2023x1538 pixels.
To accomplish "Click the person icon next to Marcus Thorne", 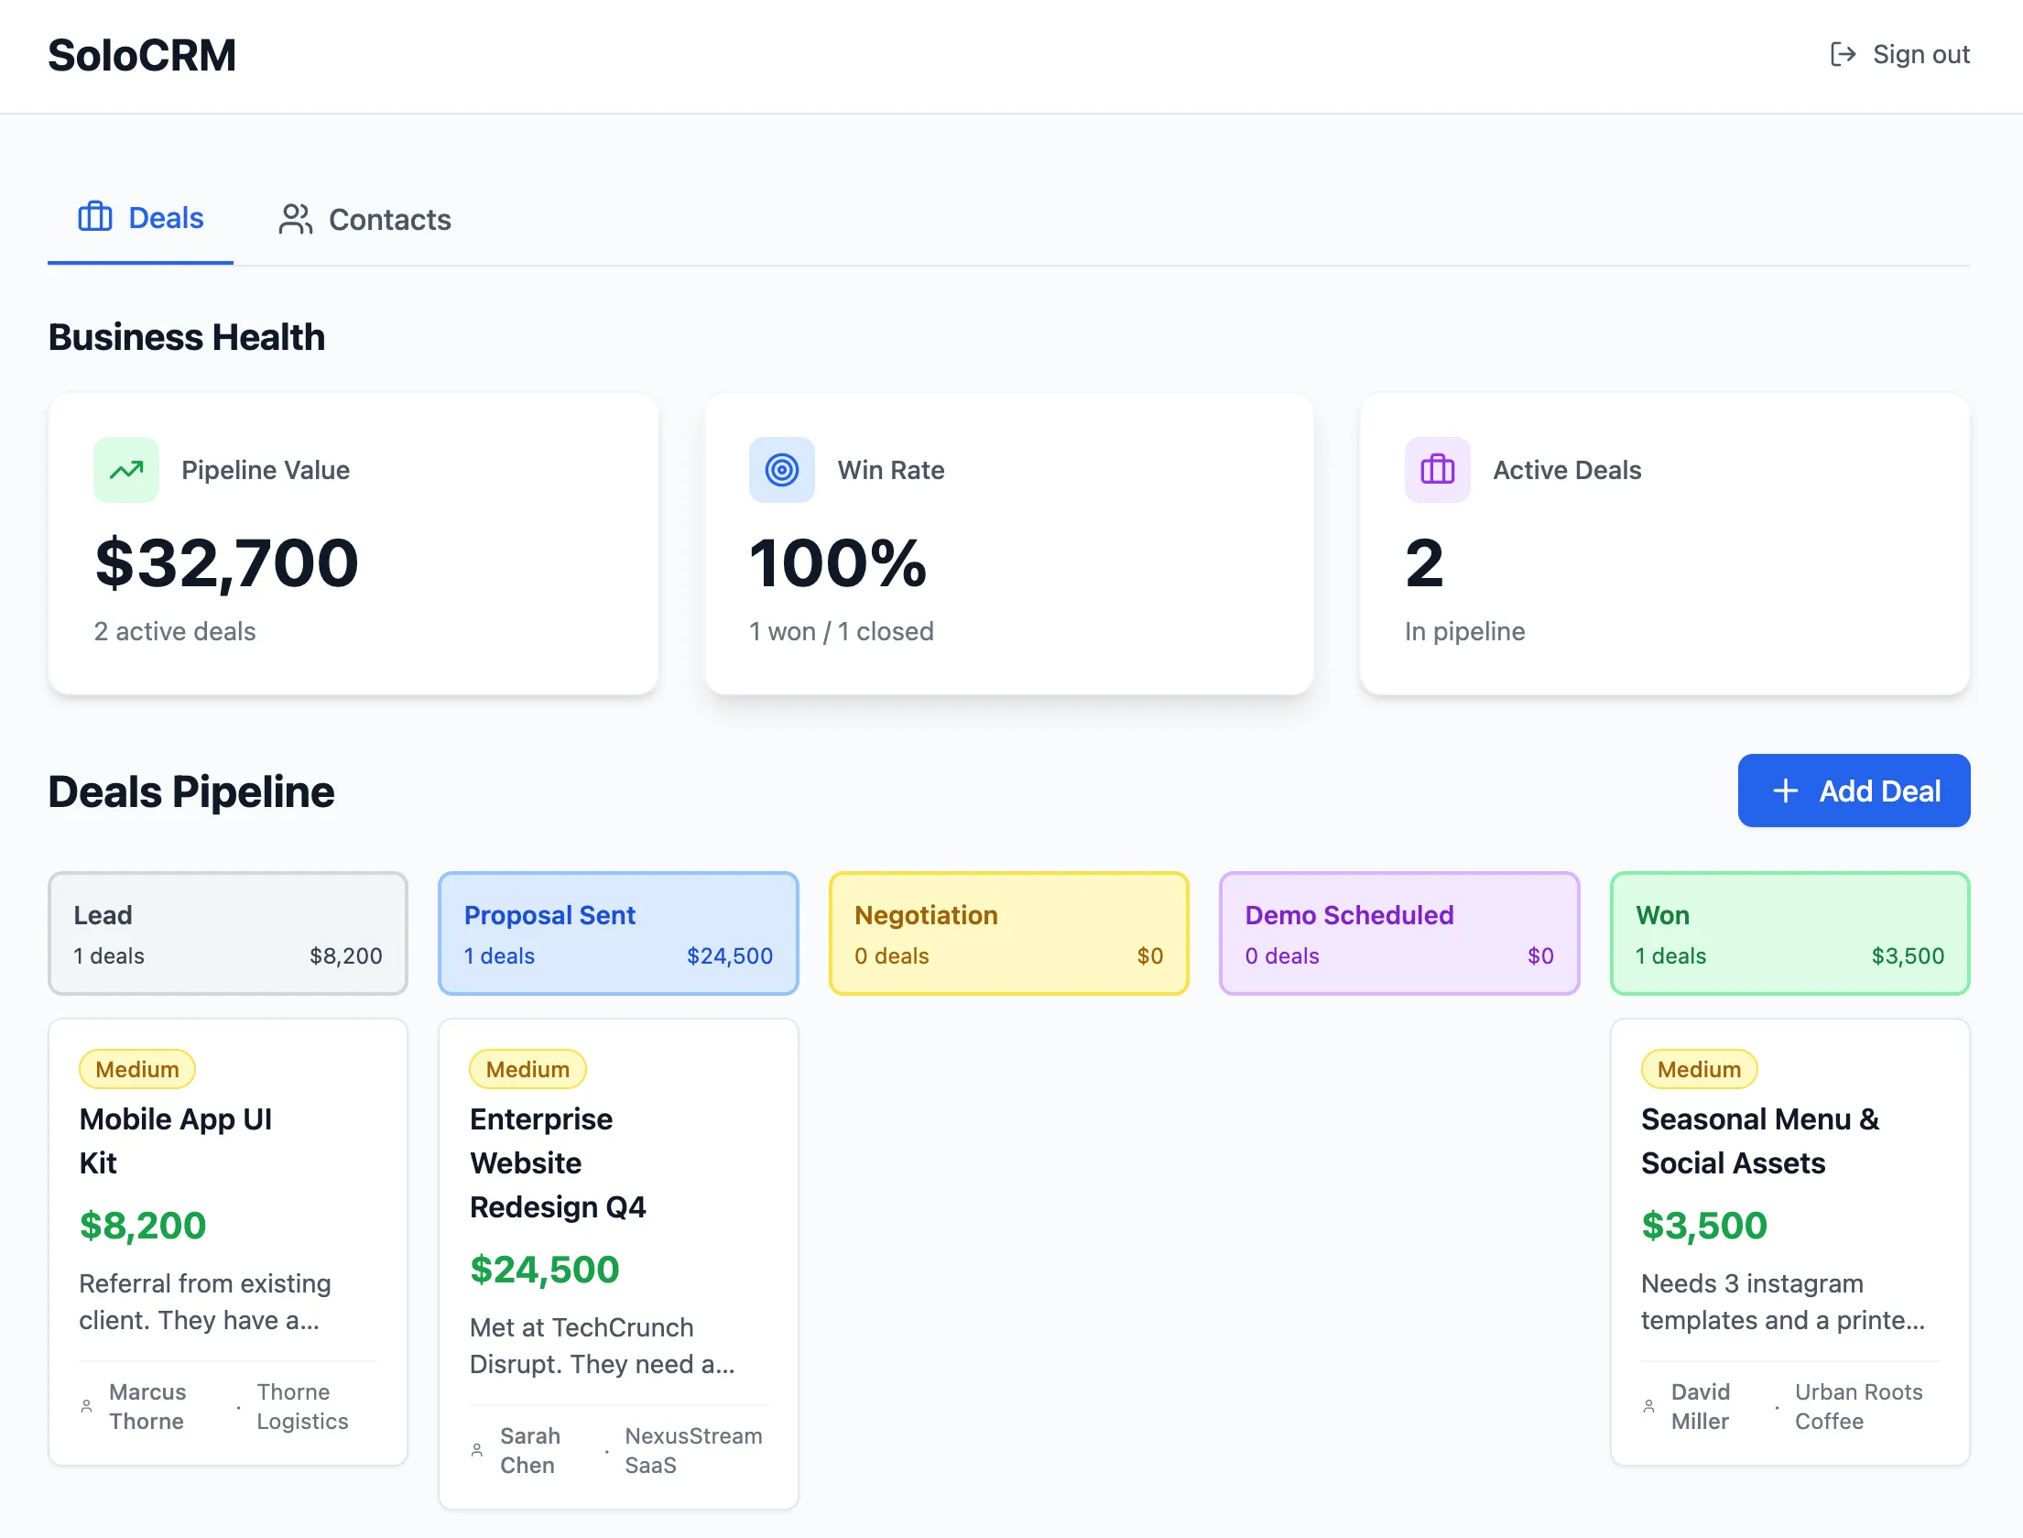I will point(86,1406).
